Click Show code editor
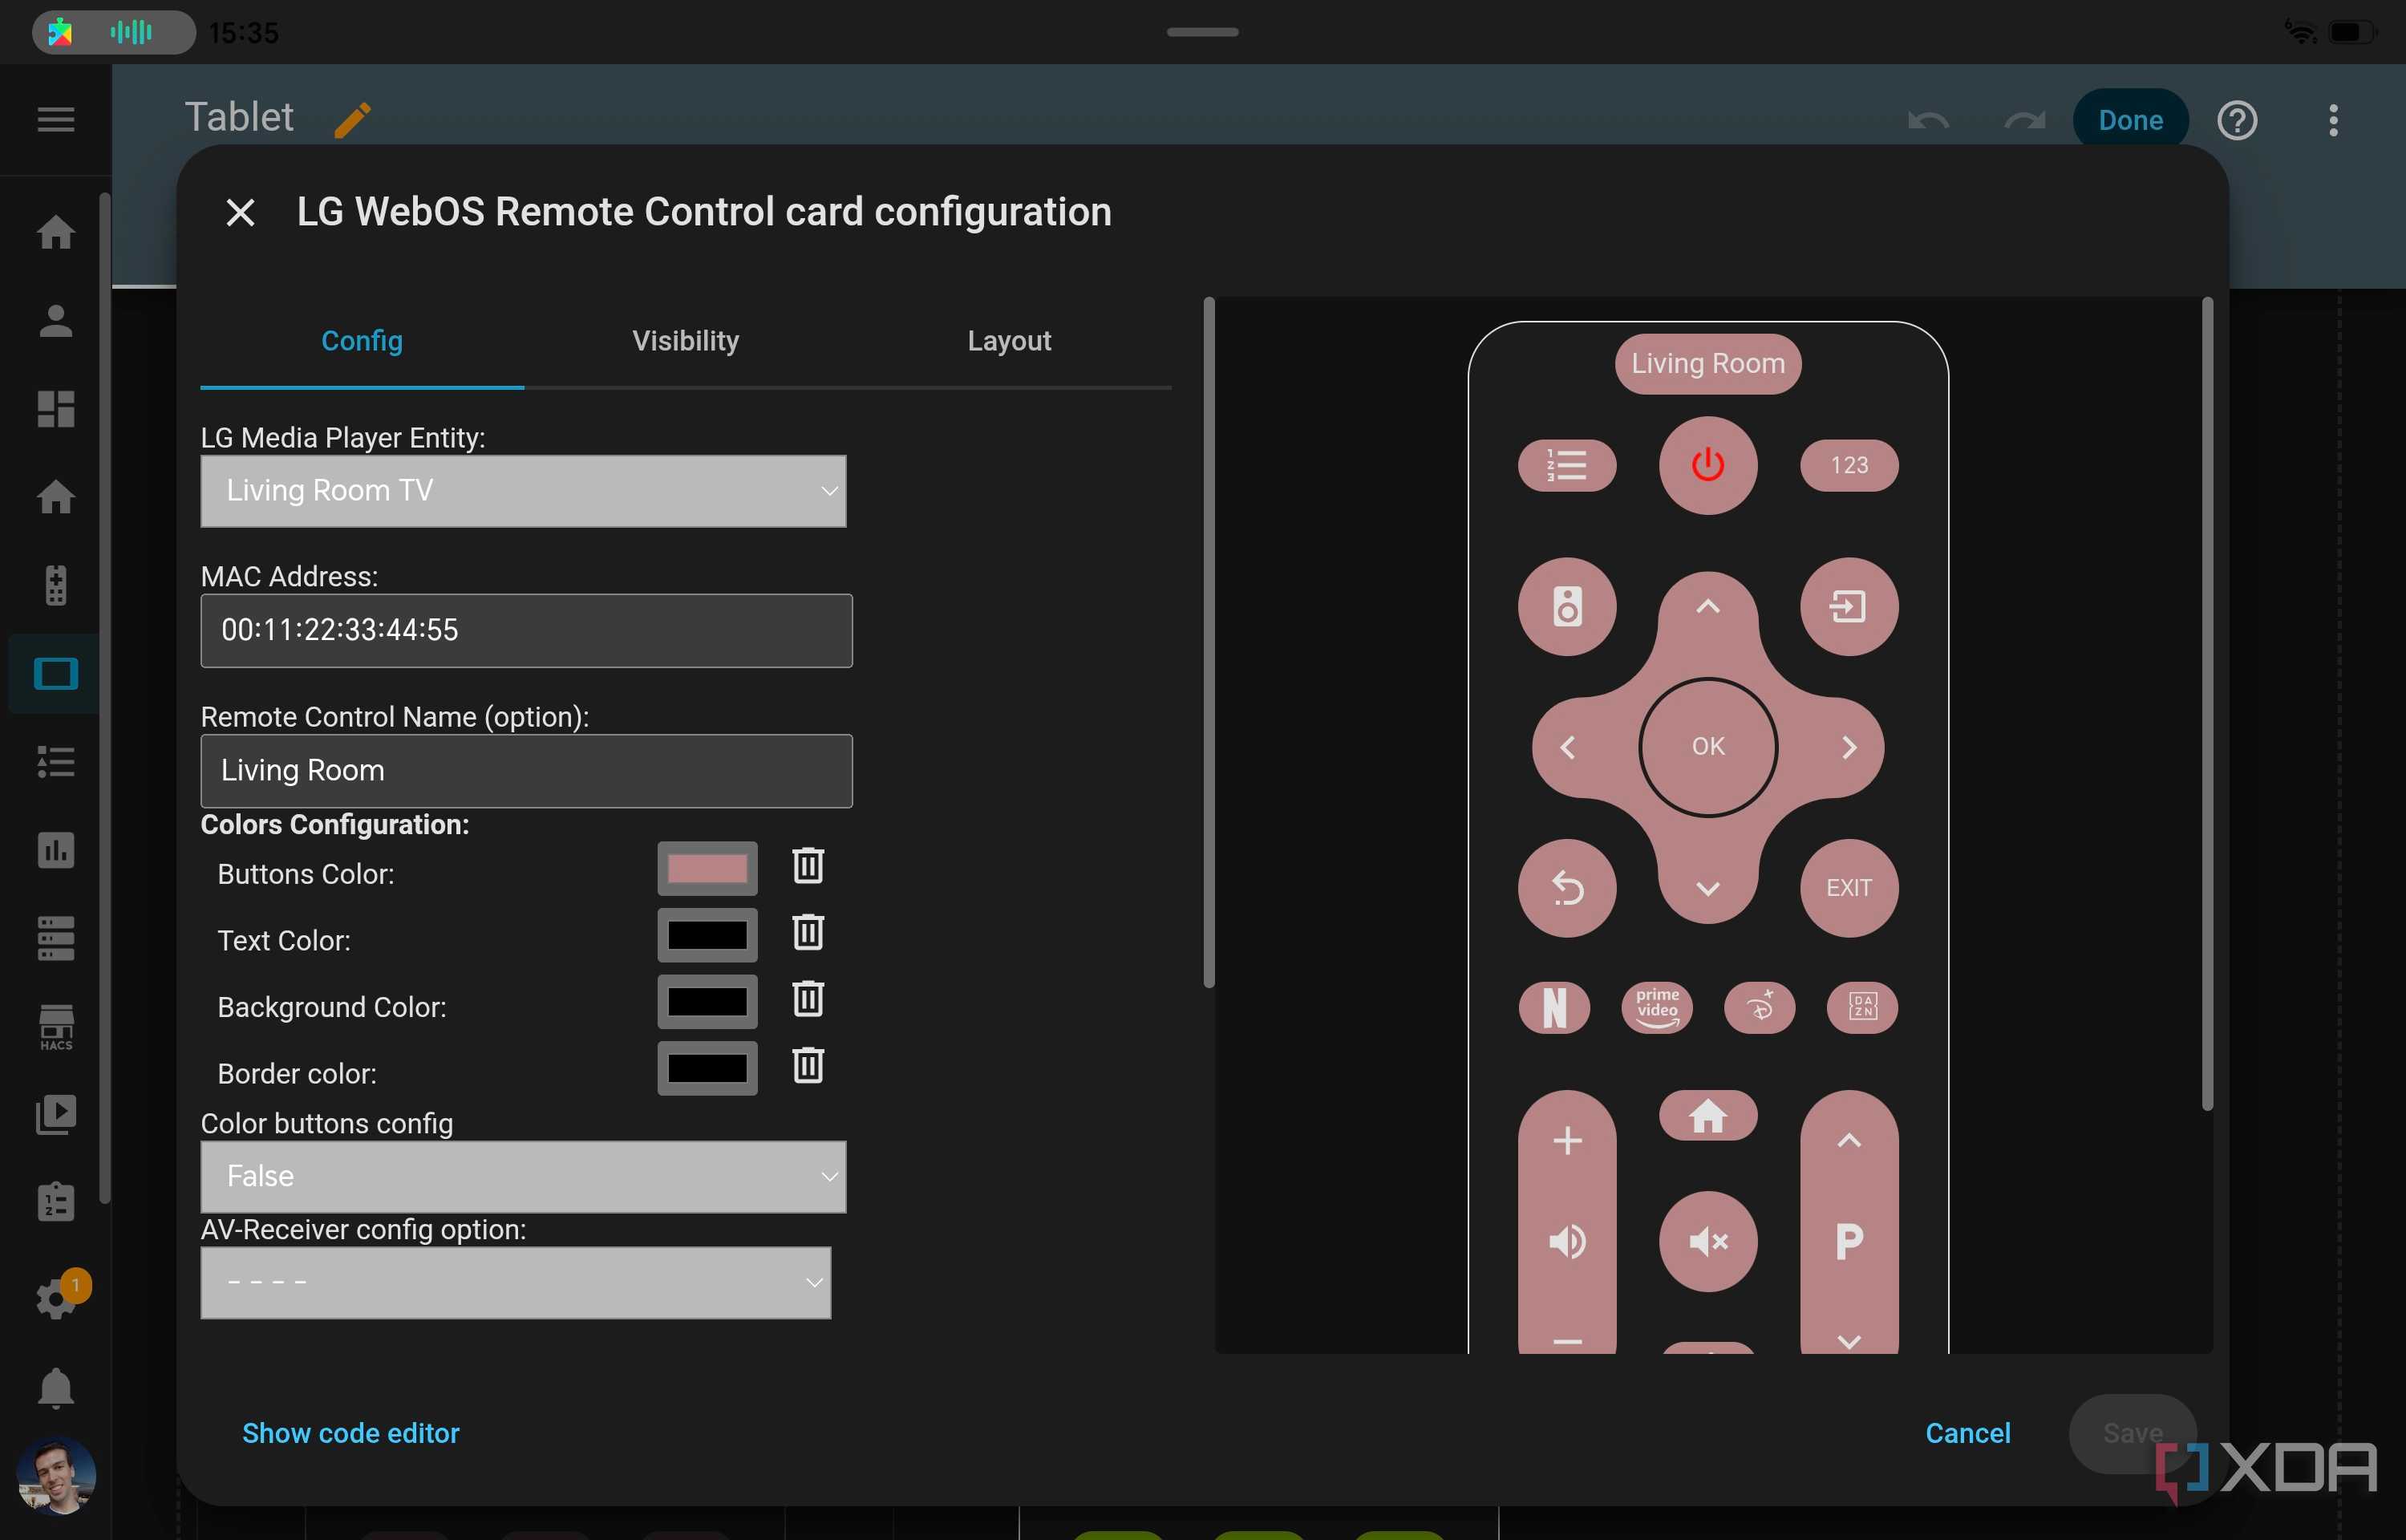The width and height of the screenshot is (2406, 1540). point(350,1433)
